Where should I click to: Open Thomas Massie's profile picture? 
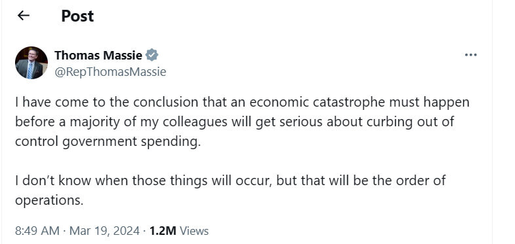(x=31, y=63)
